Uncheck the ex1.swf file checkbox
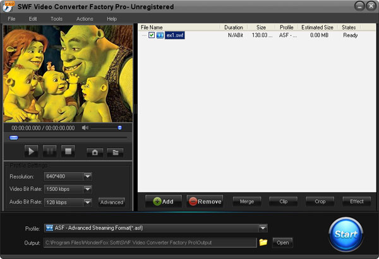 click(152, 35)
